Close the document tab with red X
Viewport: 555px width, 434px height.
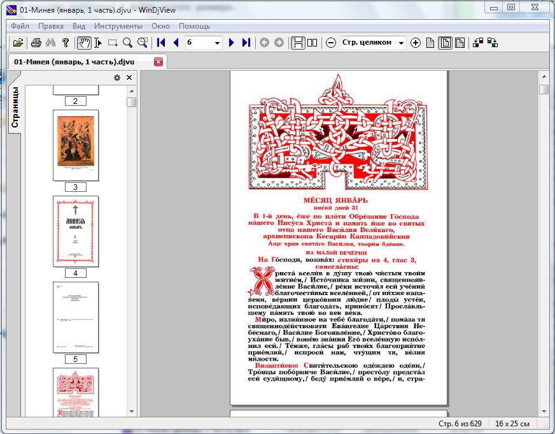tap(158, 62)
